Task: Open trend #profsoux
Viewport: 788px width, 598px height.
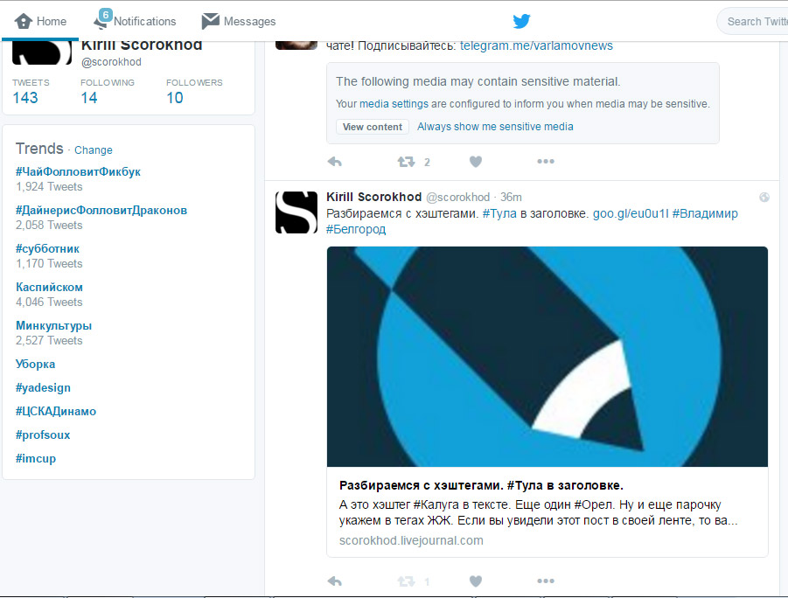Action: coord(43,435)
